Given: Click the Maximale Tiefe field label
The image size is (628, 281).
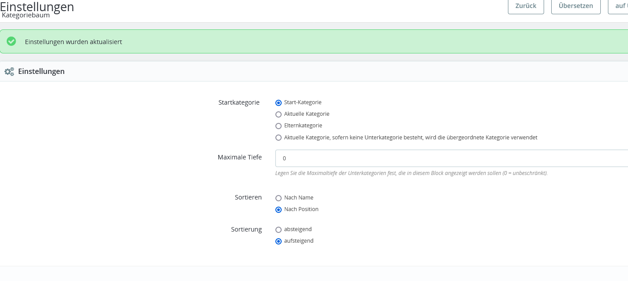Looking at the screenshot, I should [x=240, y=157].
